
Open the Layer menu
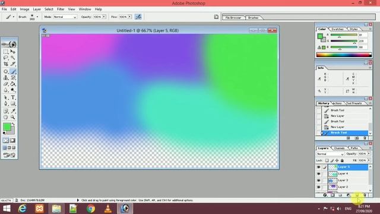click(x=37, y=9)
